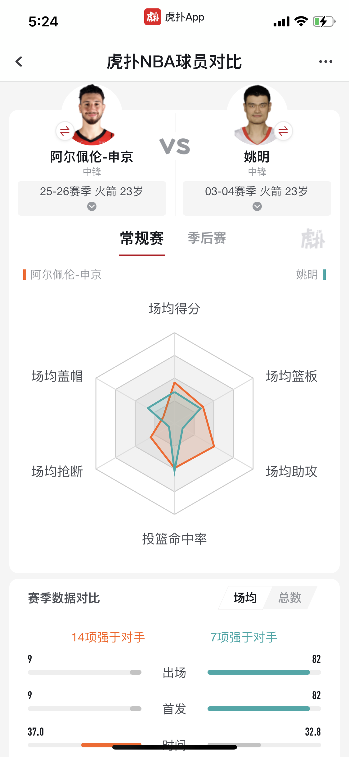Switch stats view to 总数
Screen dimensions: 349x757
tap(290, 597)
